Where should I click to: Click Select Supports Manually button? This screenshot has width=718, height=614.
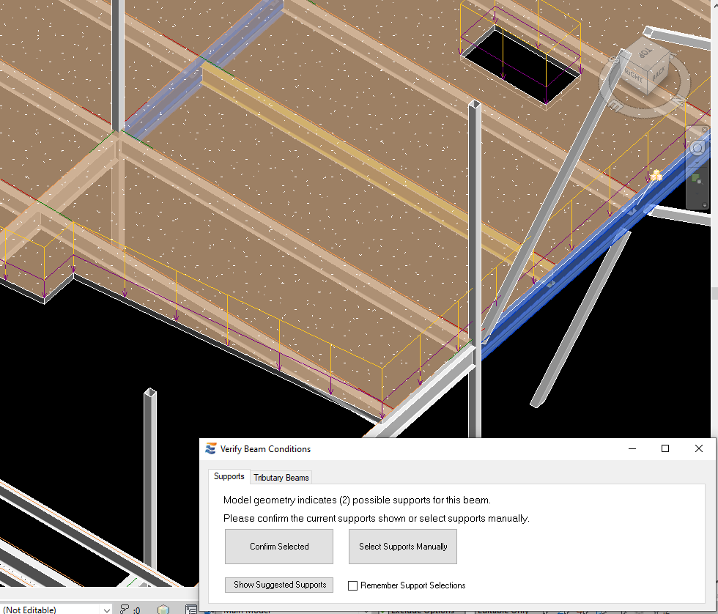[403, 547]
